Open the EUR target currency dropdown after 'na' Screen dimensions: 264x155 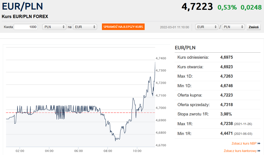pyautogui.click(x=85, y=27)
